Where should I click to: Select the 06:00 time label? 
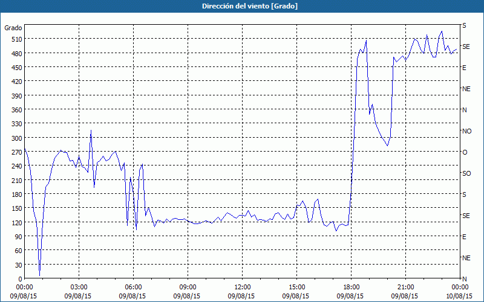click(133, 288)
